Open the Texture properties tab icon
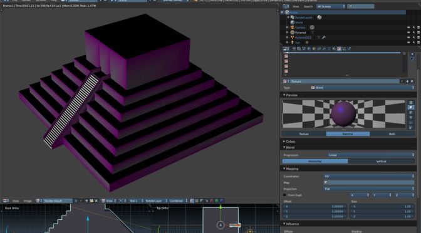The height and width of the screenshot is (233, 421). 339,49
